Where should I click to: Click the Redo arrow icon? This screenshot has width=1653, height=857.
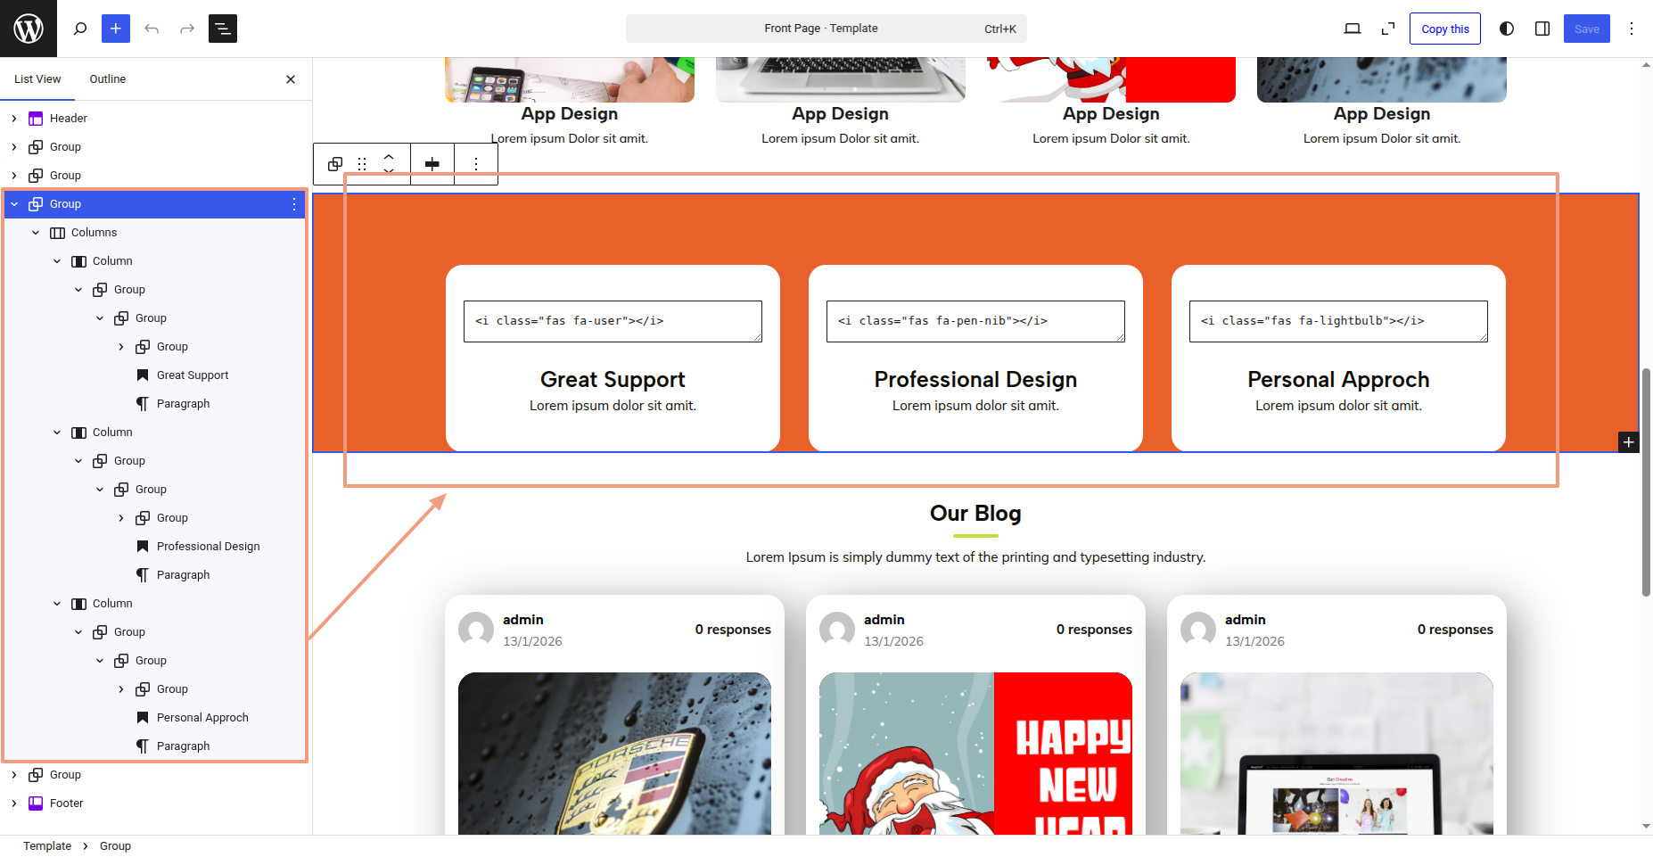tap(187, 29)
